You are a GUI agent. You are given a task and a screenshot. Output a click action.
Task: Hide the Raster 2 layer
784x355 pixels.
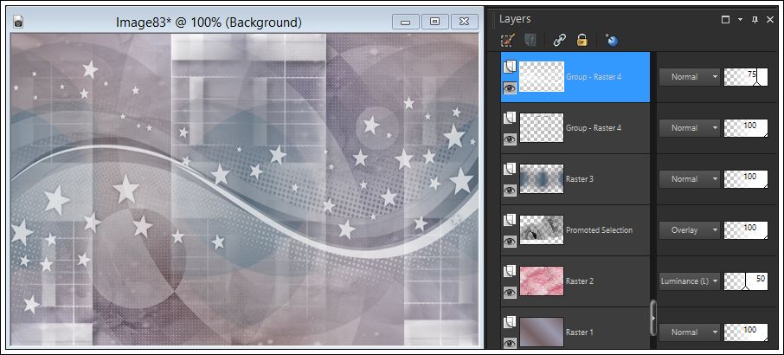(510, 293)
